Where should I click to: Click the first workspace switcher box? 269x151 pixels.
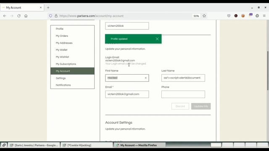pos(216,145)
